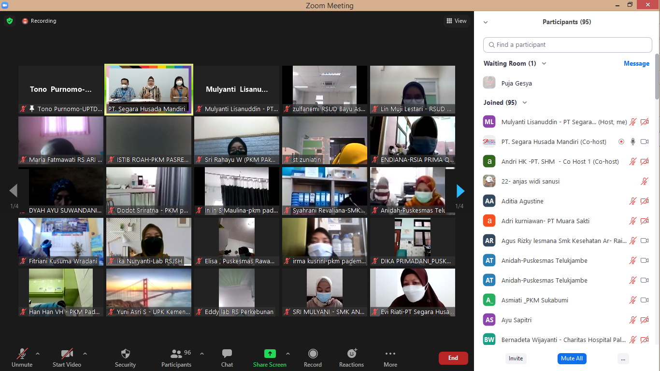The width and height of the screenshot is (660, 371).
Task: Select Asmiati _PKM Sukabumi participant name
Action: coord(535,300)
